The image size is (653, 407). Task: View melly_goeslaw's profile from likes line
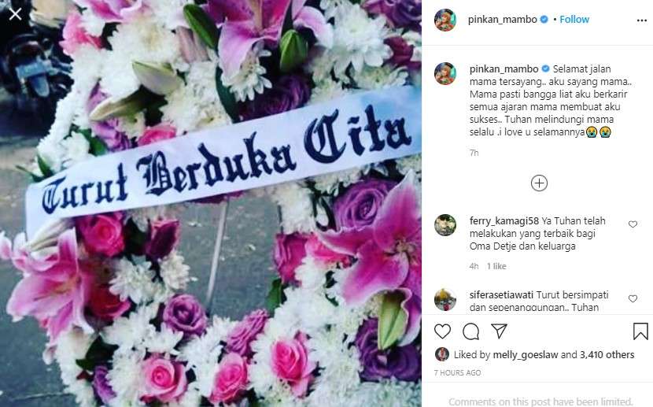point(525,355)
